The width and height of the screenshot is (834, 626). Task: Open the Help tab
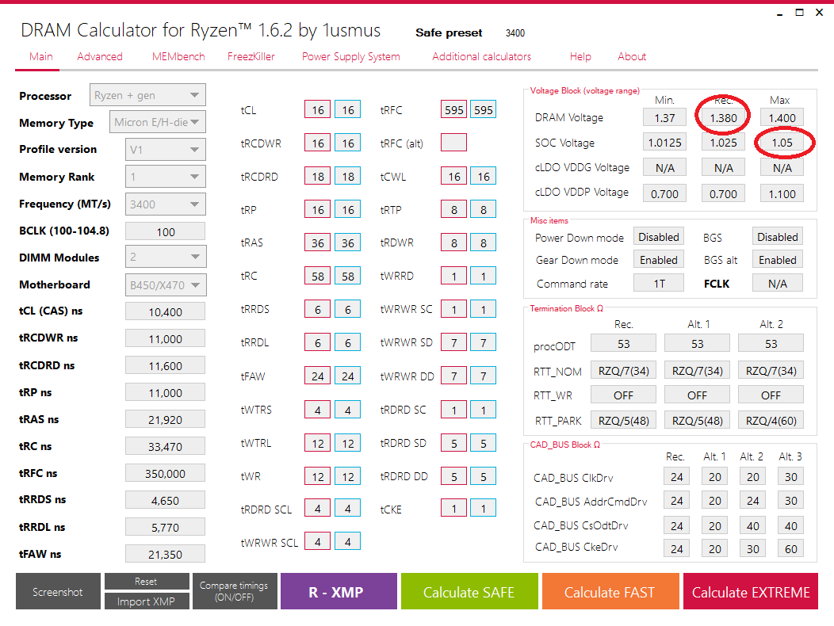[580, 57]
